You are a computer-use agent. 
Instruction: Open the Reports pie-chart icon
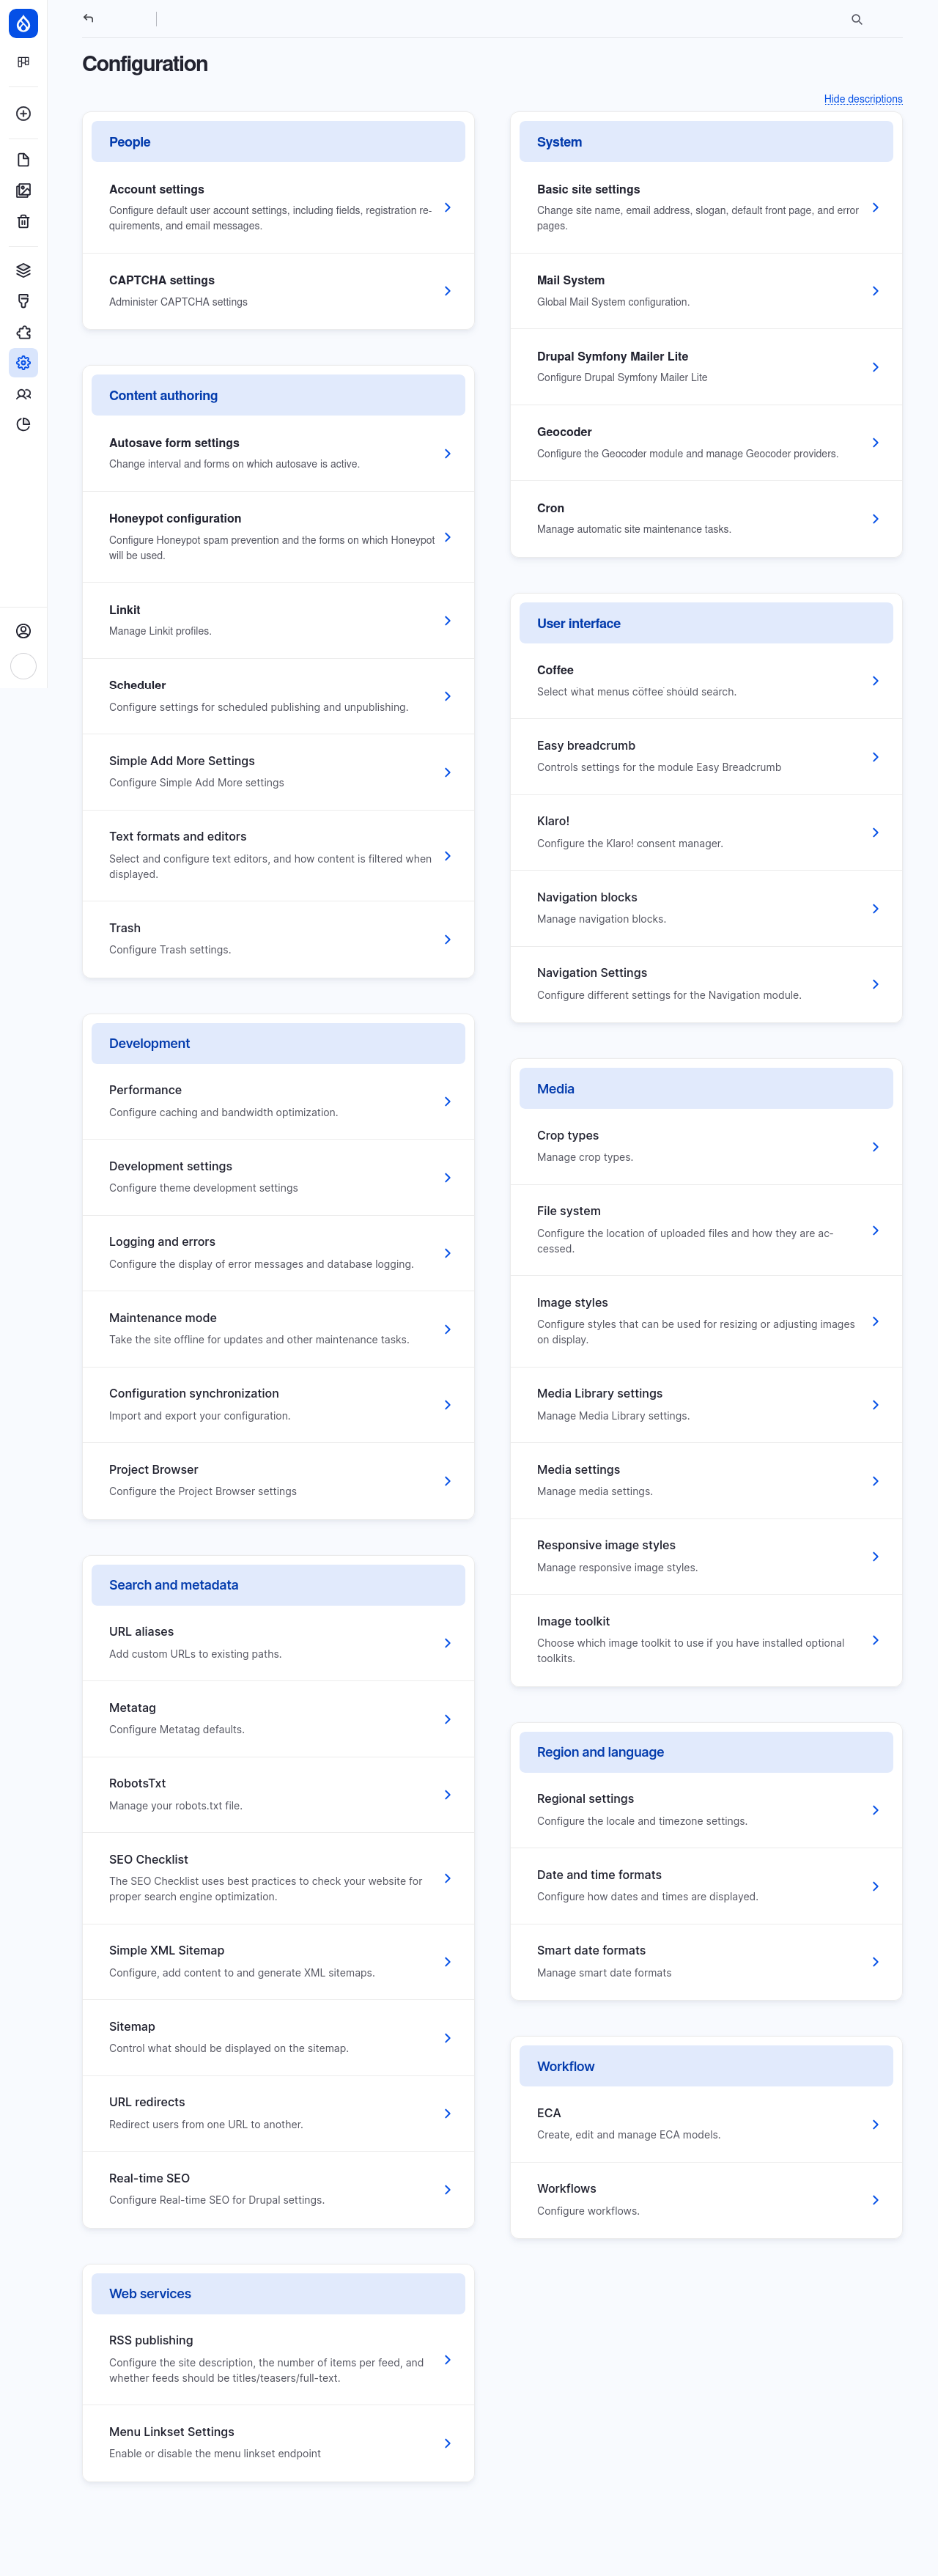pyautogui.click(x=23, y=424)
